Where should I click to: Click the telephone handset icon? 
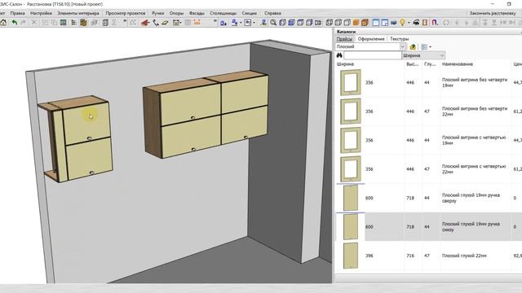(x=156, y=23)
